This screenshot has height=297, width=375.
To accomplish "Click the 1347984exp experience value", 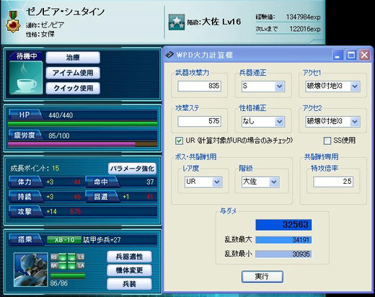I will pyautogui.click(x=303, y=17).
